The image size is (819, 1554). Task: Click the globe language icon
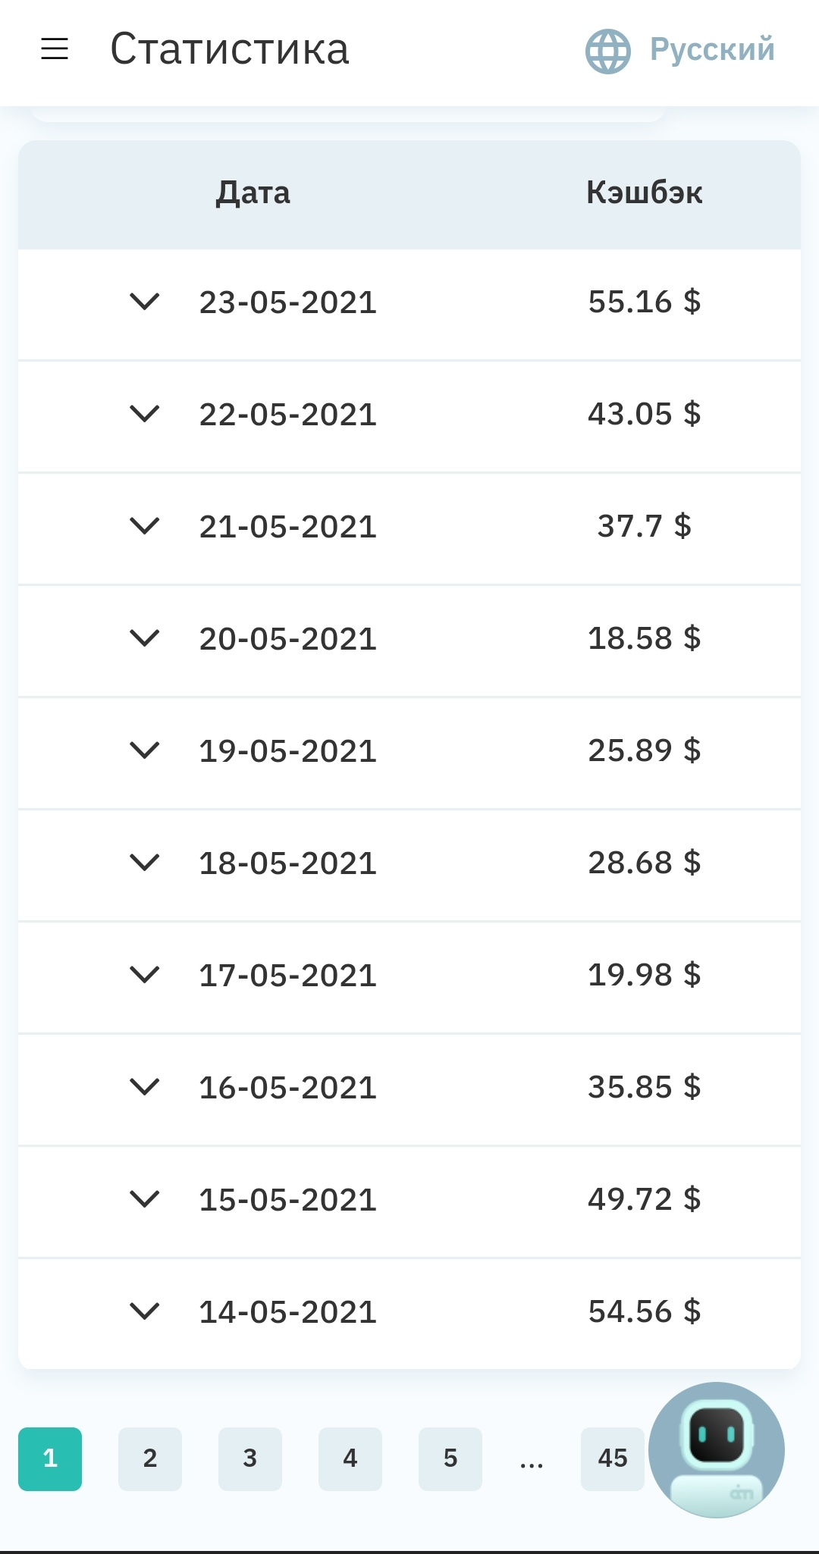[x=607, y=51]
